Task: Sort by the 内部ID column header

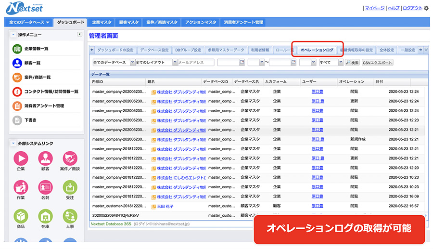Action: 118,82
